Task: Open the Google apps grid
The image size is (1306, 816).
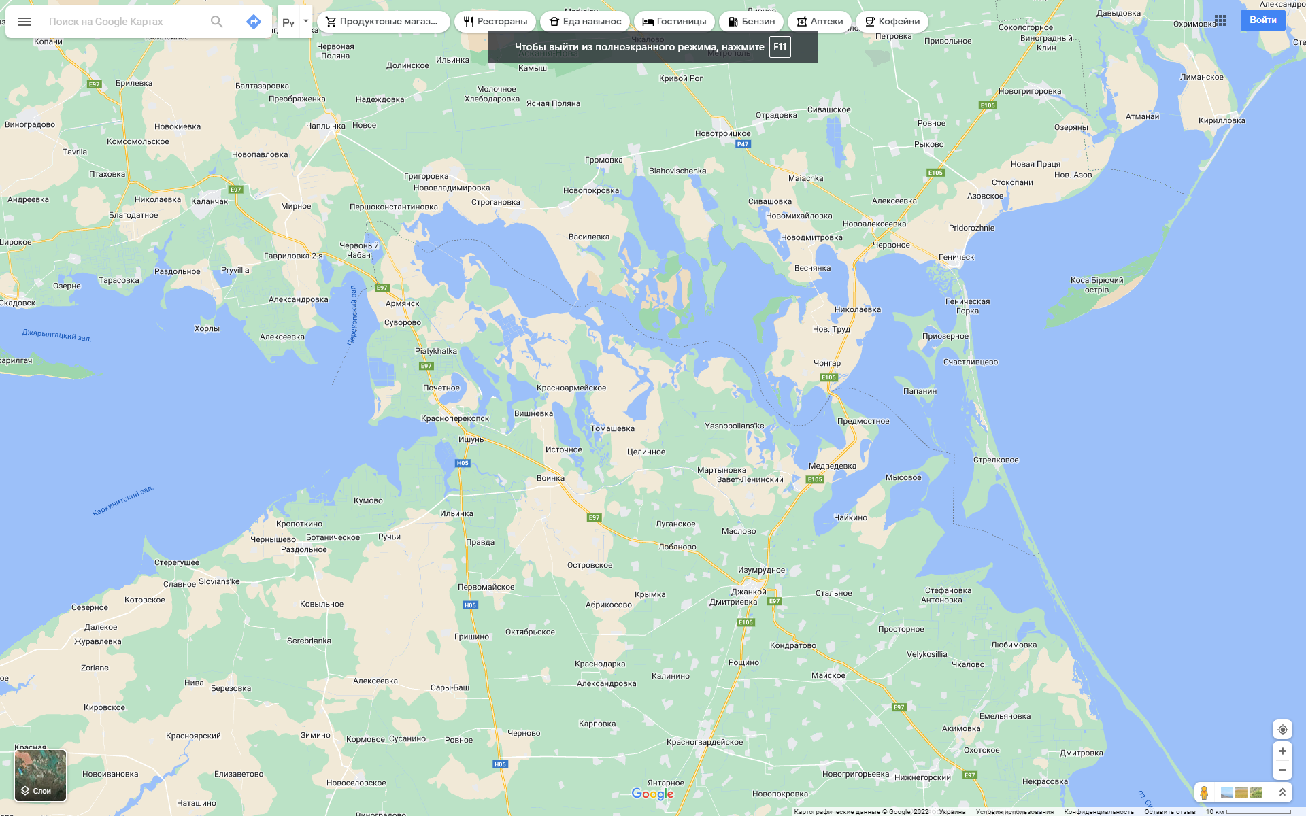Action: pyautogui.click(x=1220, y=20)
